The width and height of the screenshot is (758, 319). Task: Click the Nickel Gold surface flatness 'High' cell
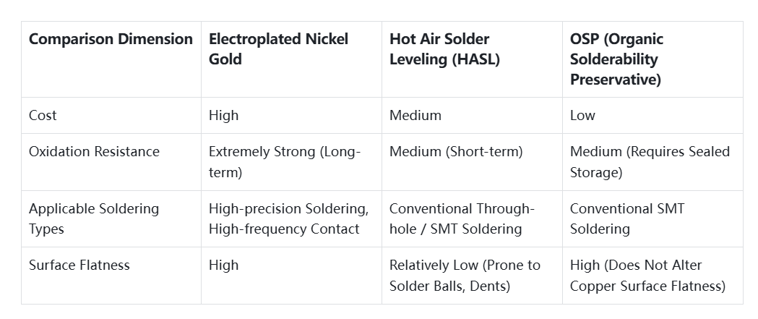click(x=223, y=265)
